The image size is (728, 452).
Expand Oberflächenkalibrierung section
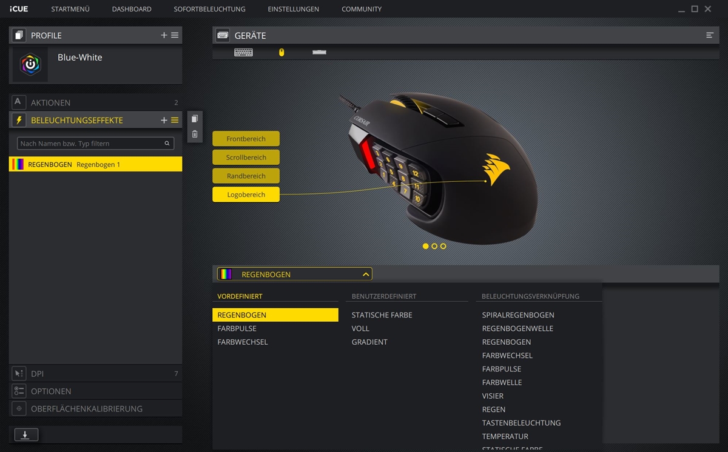(95, 408)
